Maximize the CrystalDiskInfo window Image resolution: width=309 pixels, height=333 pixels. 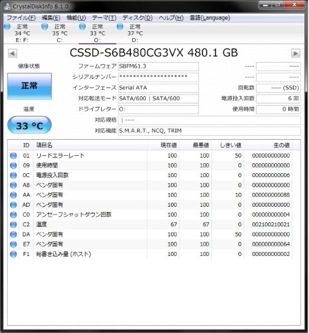click(x=278, y=4)
